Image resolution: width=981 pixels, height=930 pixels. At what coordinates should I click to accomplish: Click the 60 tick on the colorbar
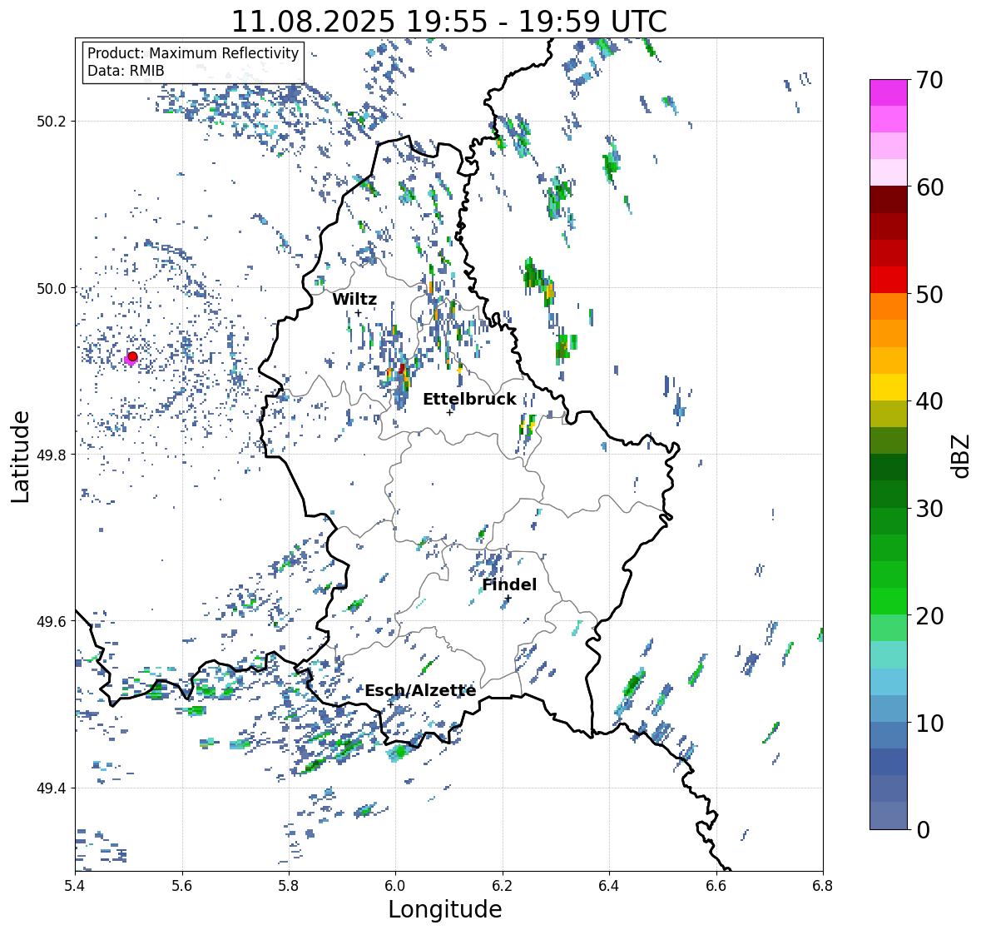[x=929, y=187]
